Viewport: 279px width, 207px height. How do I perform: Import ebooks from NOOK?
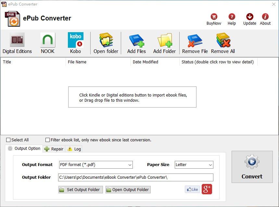(x=47, y=43)
